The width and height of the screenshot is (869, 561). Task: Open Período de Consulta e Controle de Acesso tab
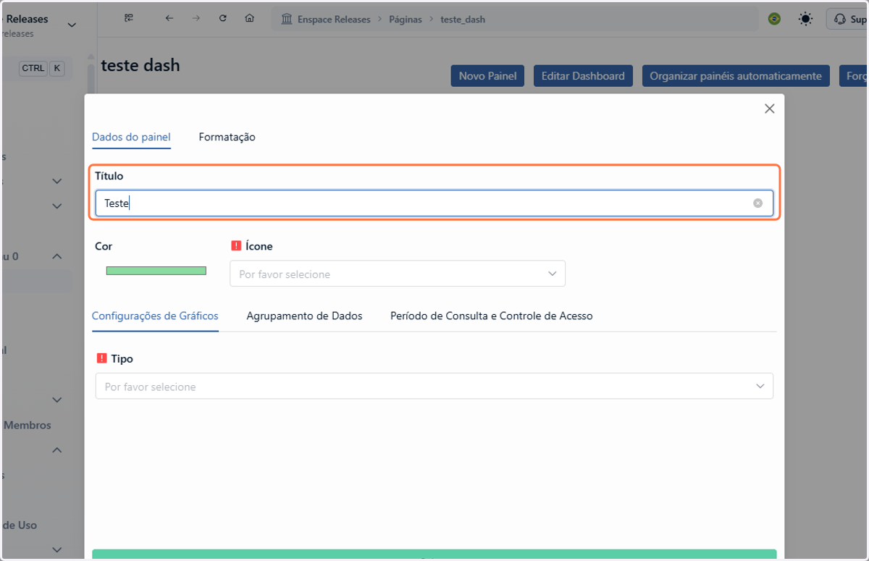[x=491, y=316]
